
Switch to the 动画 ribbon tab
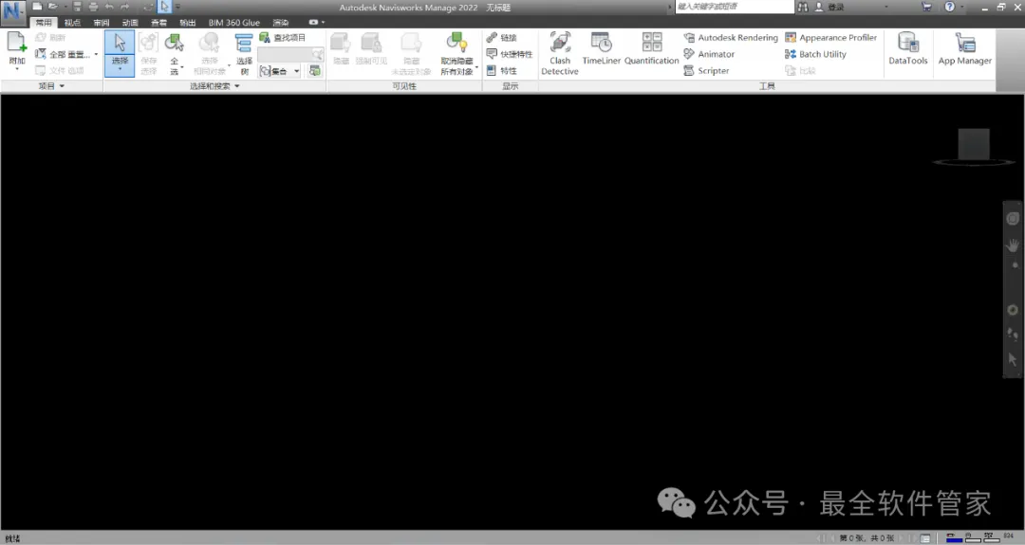[x=130, y=22]
